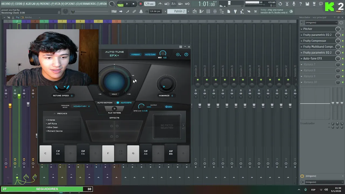Open Auto-Tune settings gear icon
Image resolution: width=345 pixels, height=194 pixels.
click(178, 54)
